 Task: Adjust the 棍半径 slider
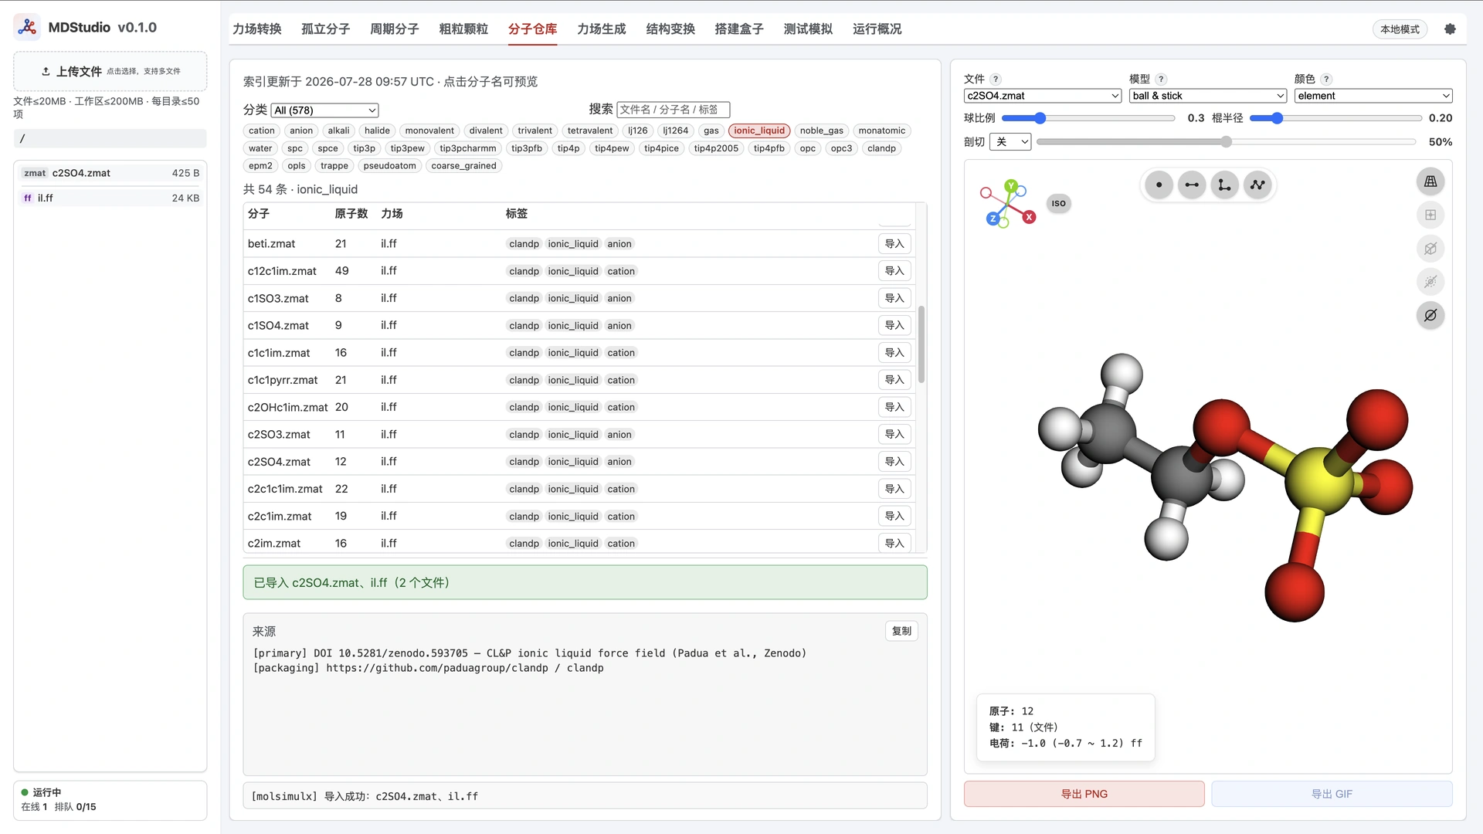click(1335, 118)
